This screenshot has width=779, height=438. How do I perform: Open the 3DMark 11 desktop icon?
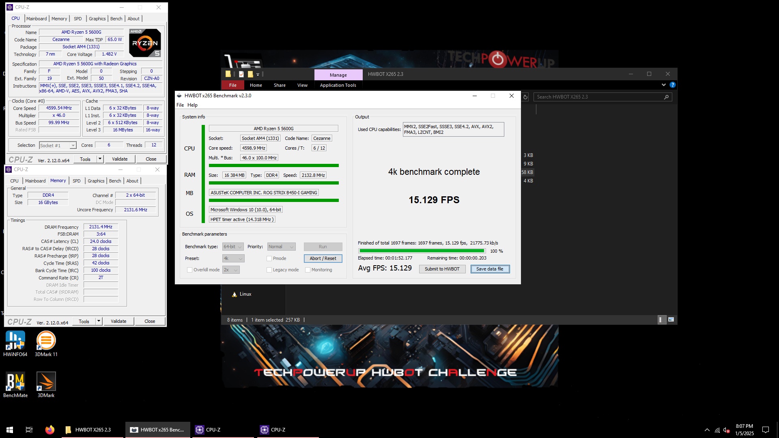[x=46, y=344]
